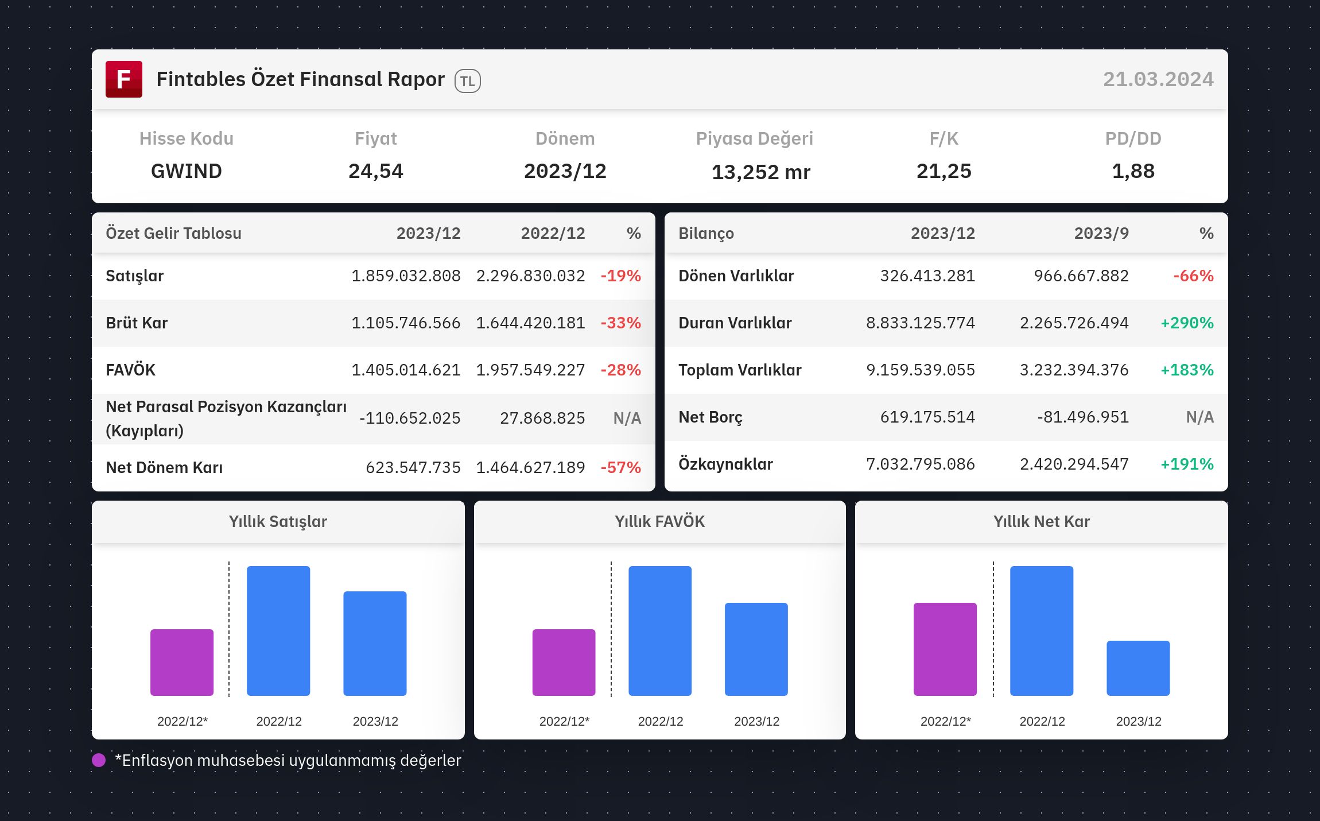The width and height of the screenshot is (1320, 821).
Task: Select the GWIND stock code
Action: [186, 171]
